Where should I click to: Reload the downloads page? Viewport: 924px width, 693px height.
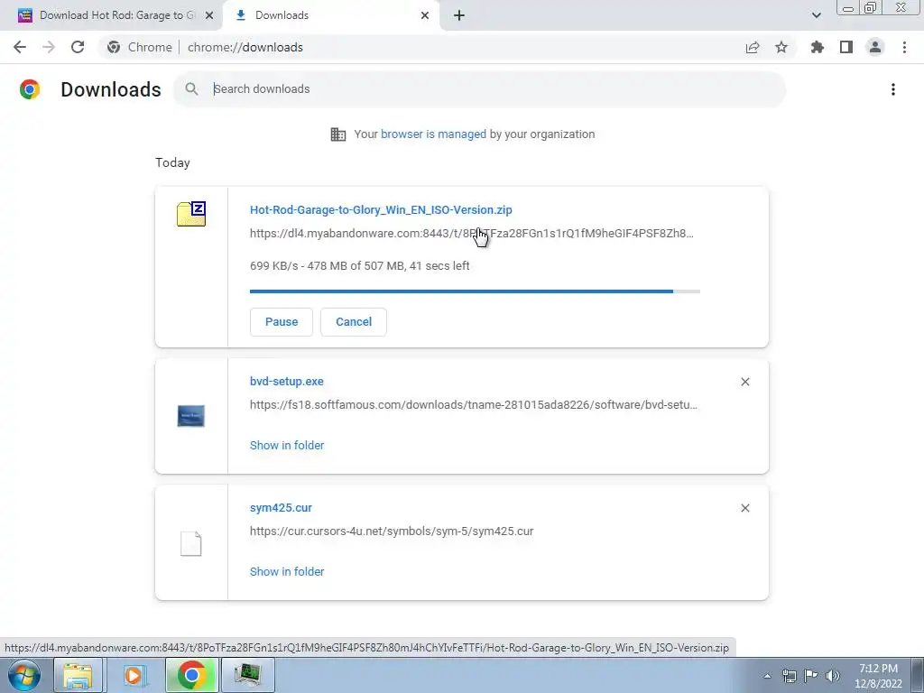click(78, 47)
